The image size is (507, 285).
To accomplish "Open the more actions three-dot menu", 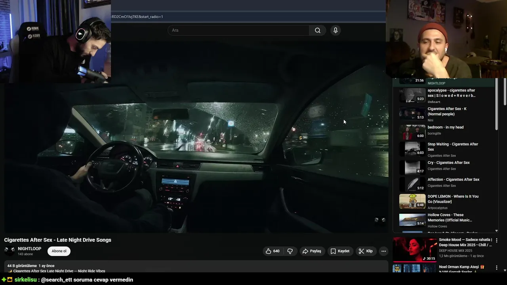I will [x=383, y=251].
